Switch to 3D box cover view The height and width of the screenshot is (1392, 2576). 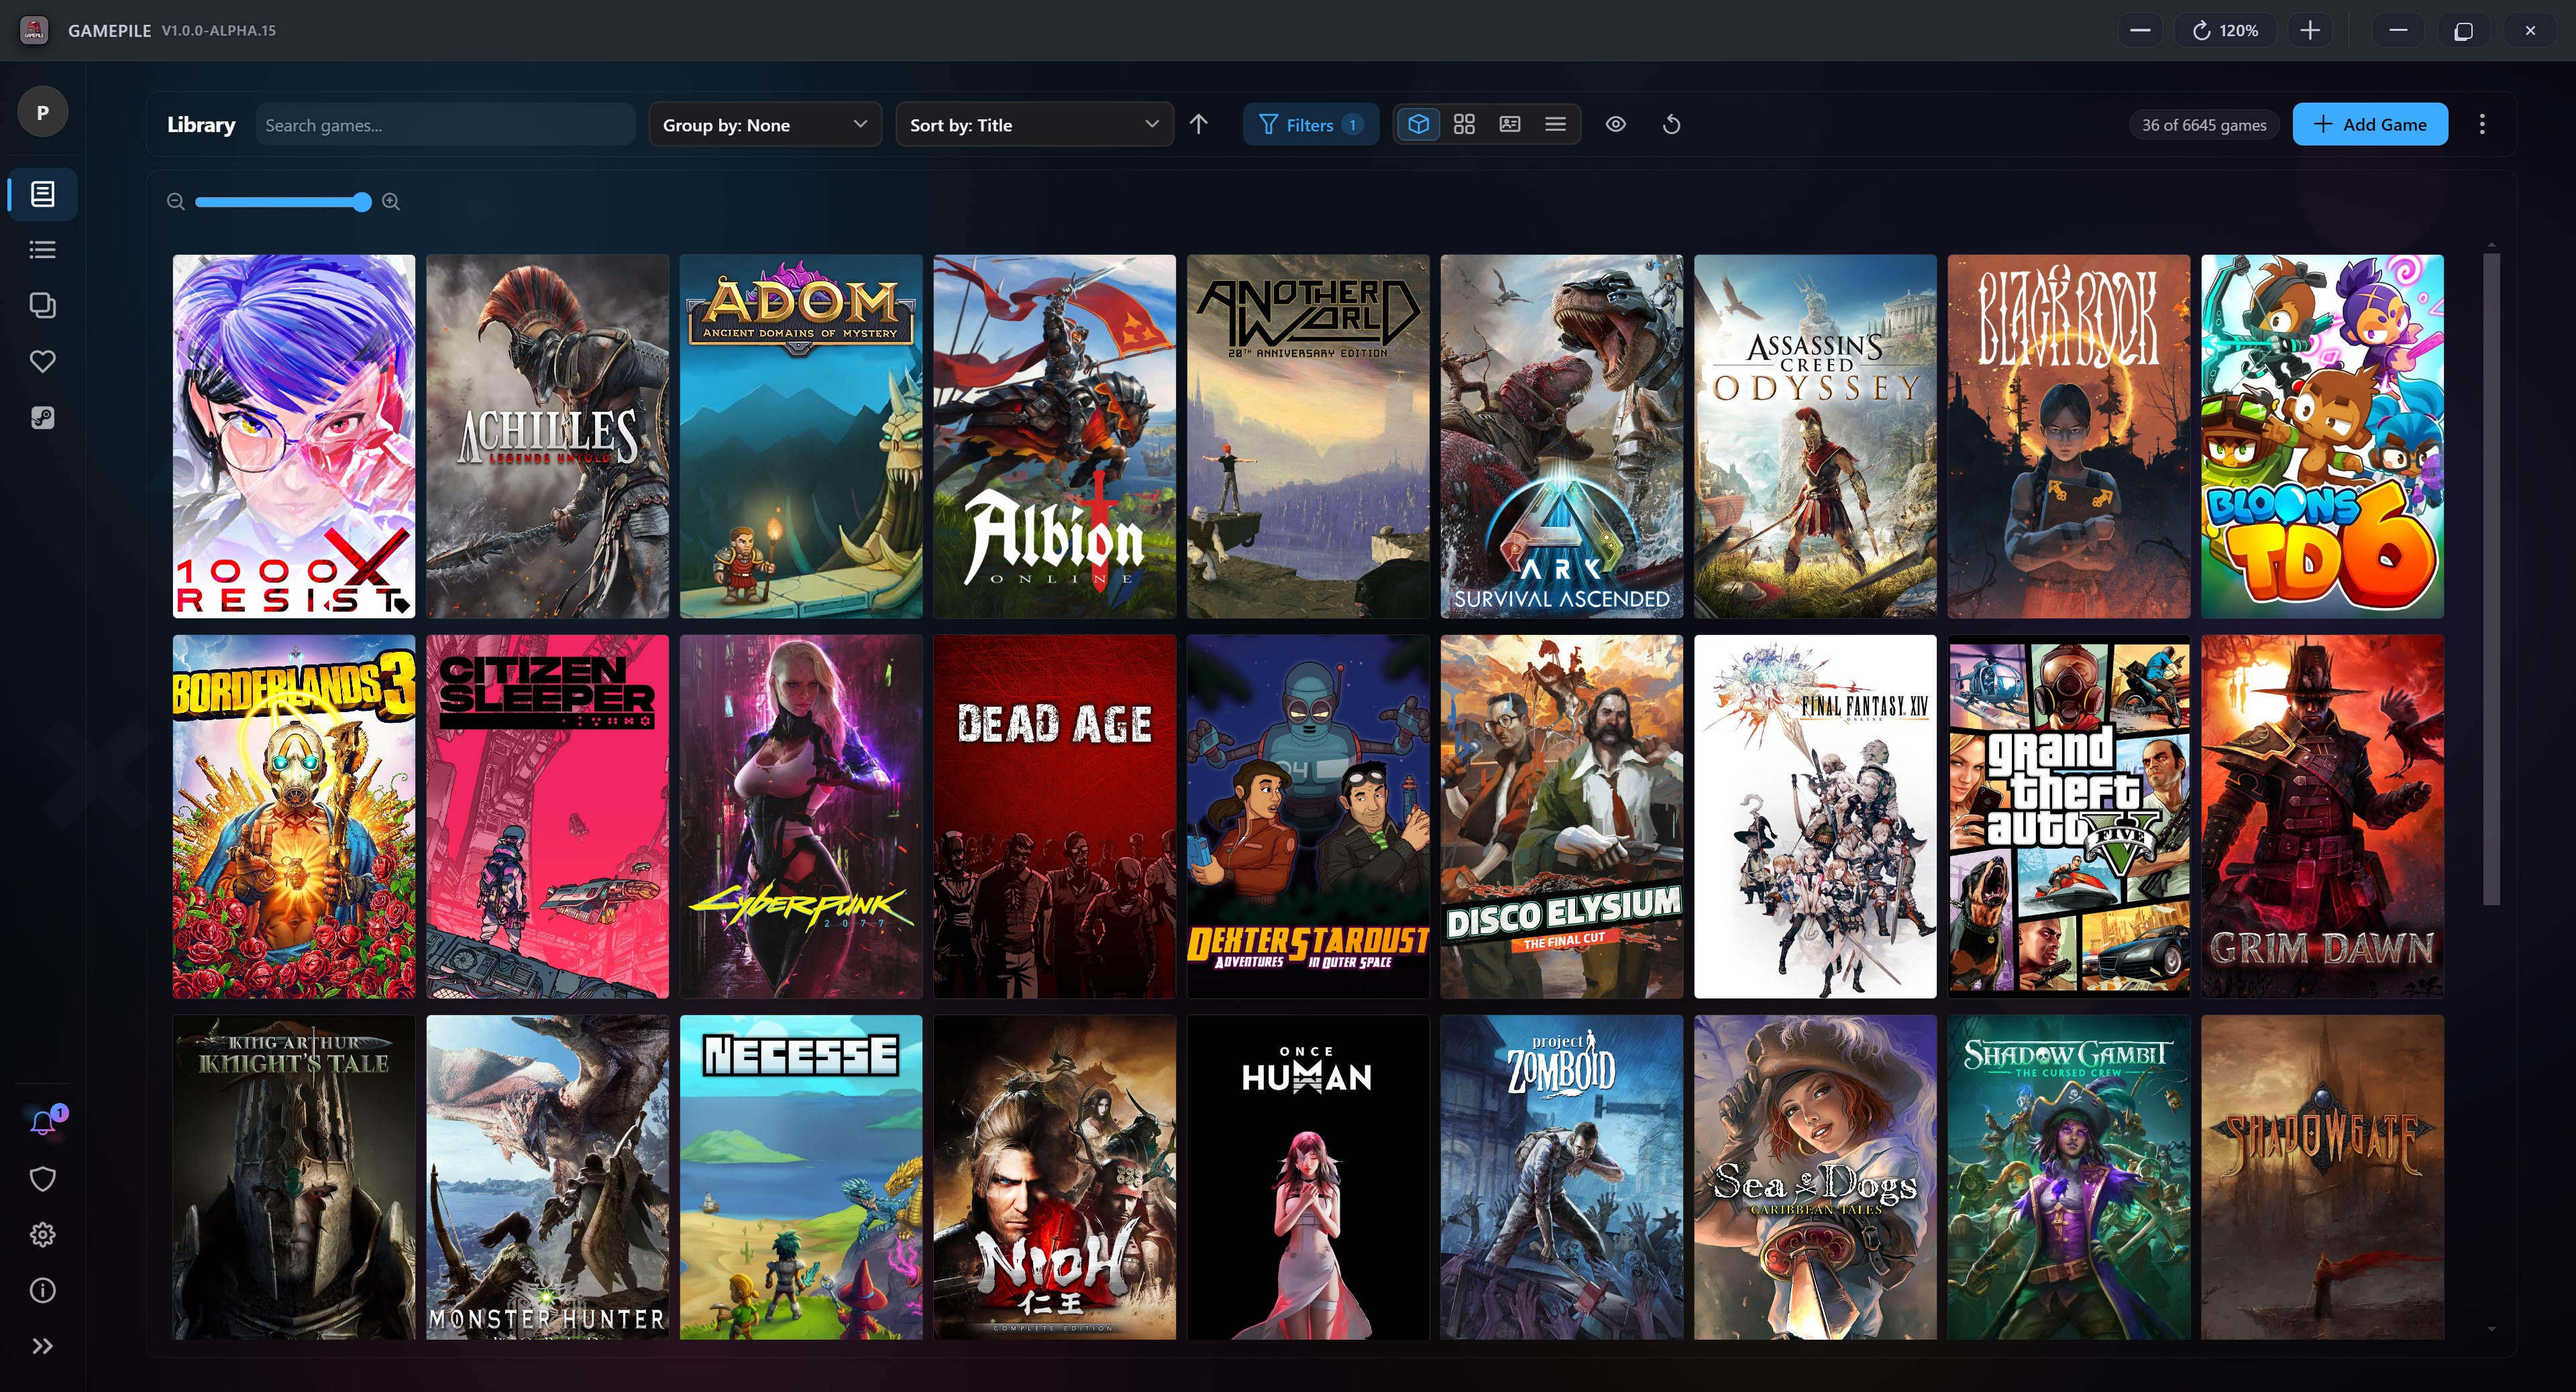tap(1418, 124)
